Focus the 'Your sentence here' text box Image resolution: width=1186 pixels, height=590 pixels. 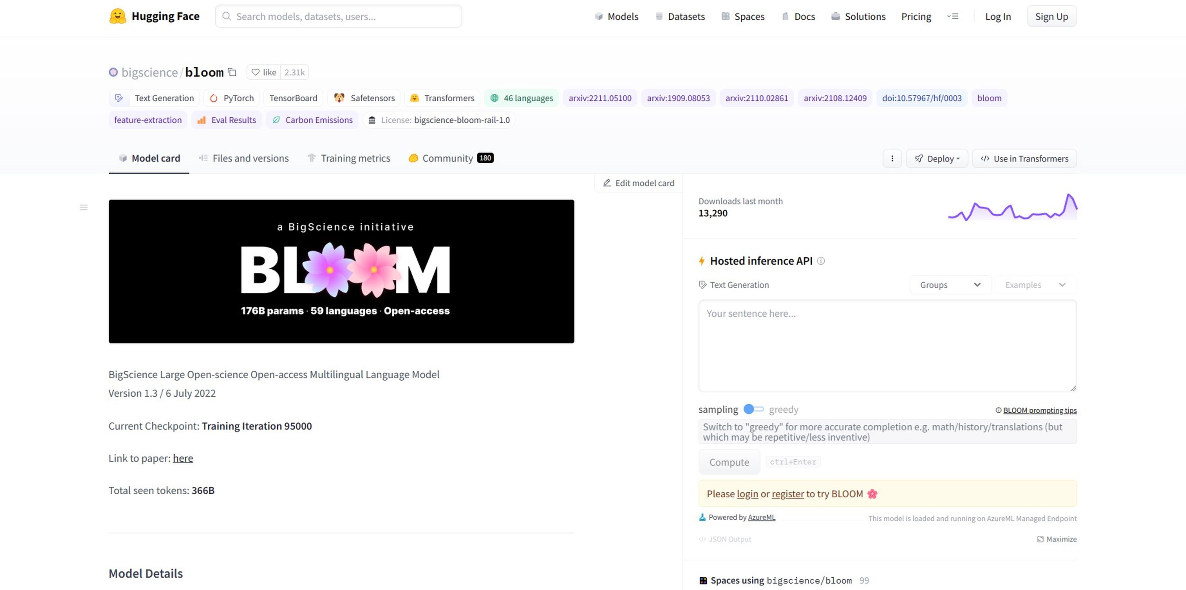click(x=887, y=345)
